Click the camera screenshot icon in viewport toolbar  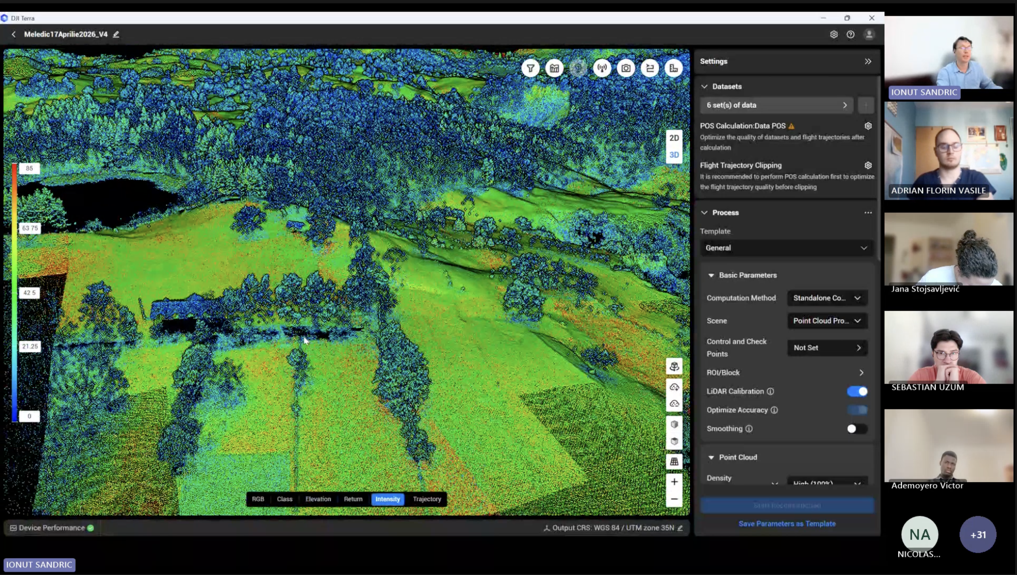point(626,68)
